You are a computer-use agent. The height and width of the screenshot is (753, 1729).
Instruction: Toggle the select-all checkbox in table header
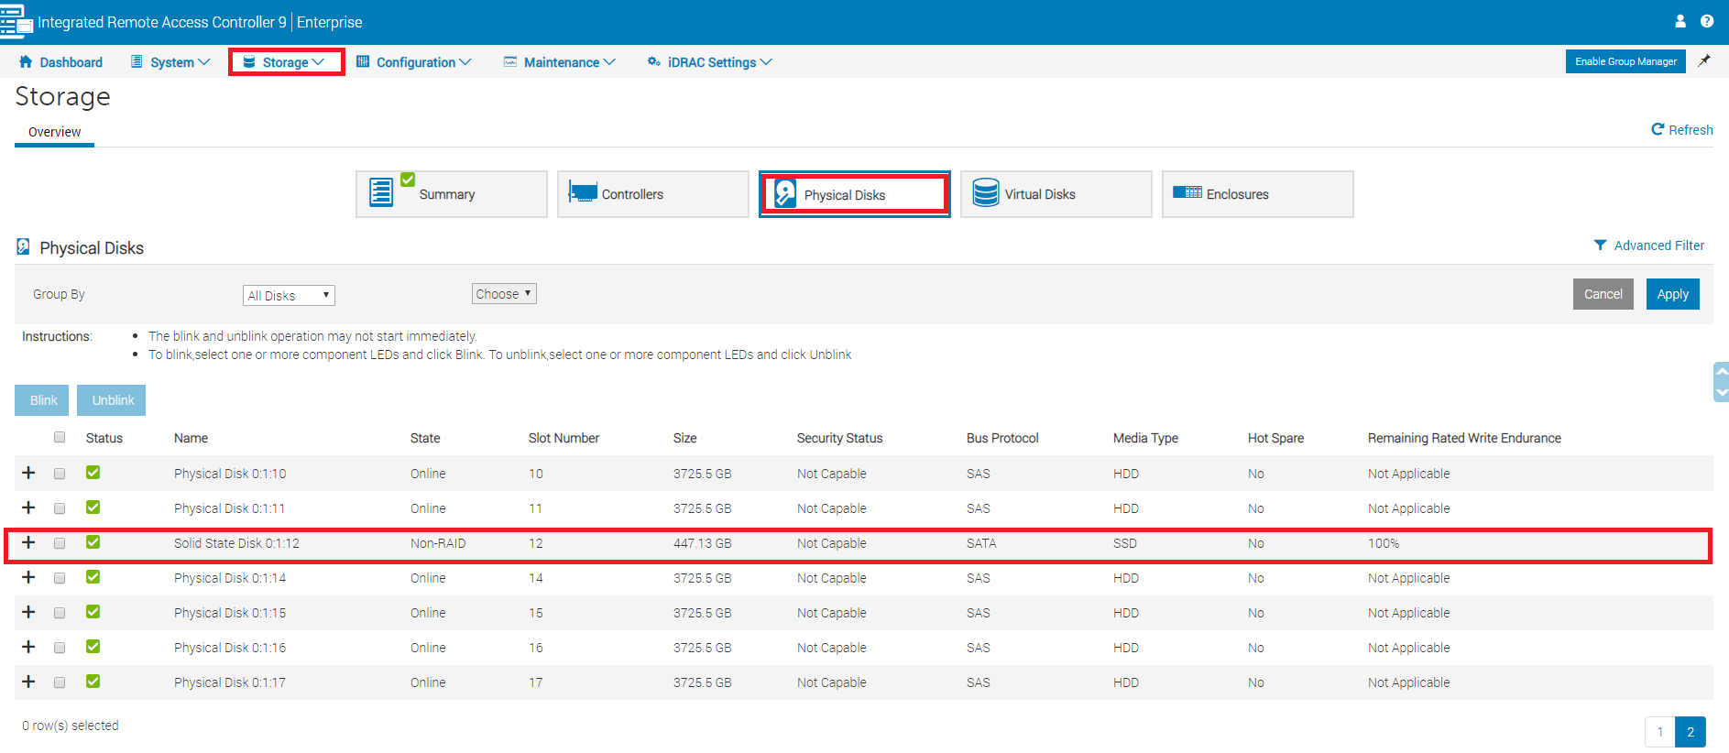pyautogui.click(x=60, y=437)
